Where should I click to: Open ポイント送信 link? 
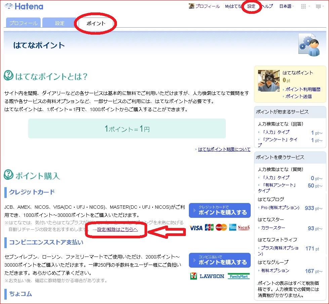coord(298,96)
